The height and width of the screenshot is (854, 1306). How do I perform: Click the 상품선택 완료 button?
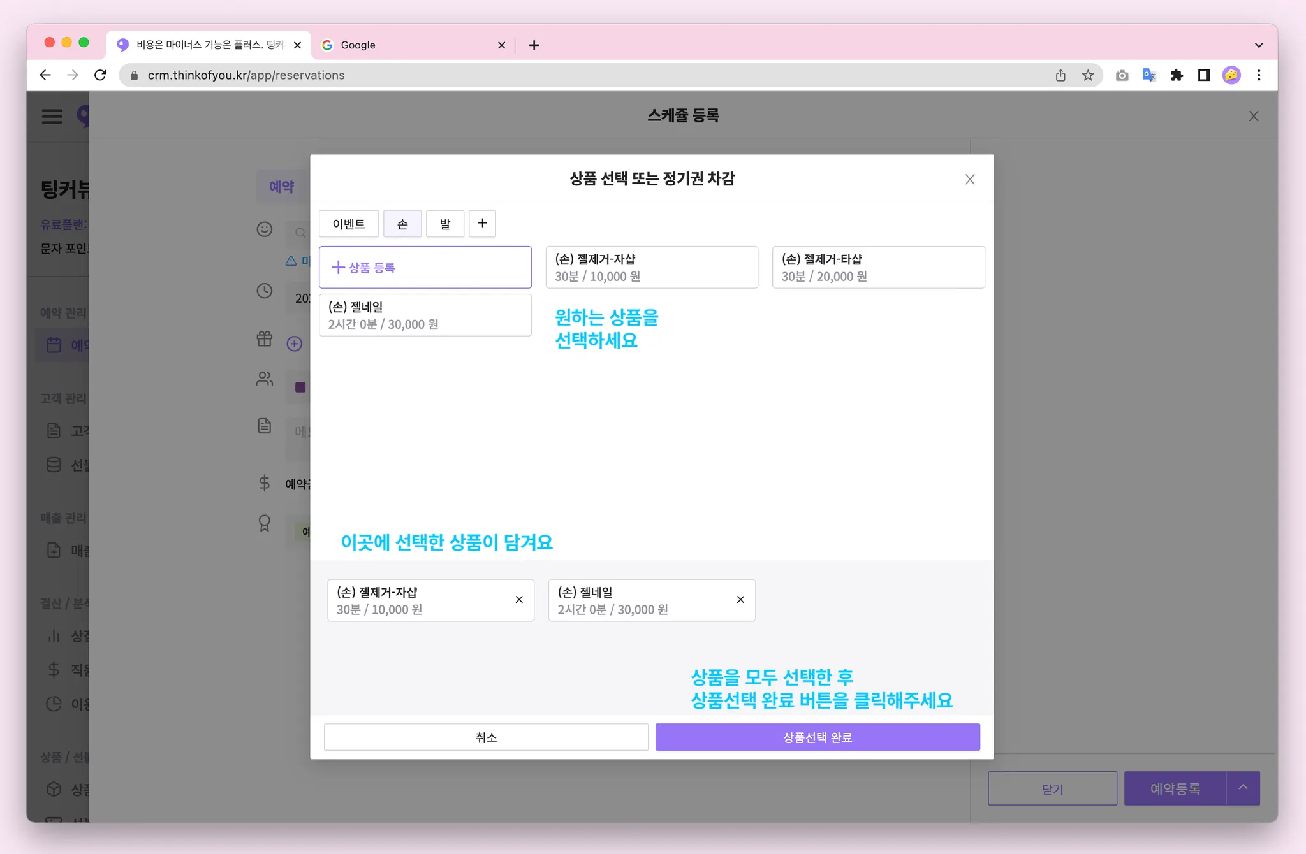pyautogui.click(x=818, y=737)
